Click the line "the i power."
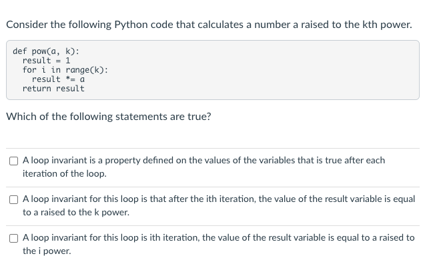Viewport: 427px width, 274px height. pyautogui.click(x=47, y=251)
